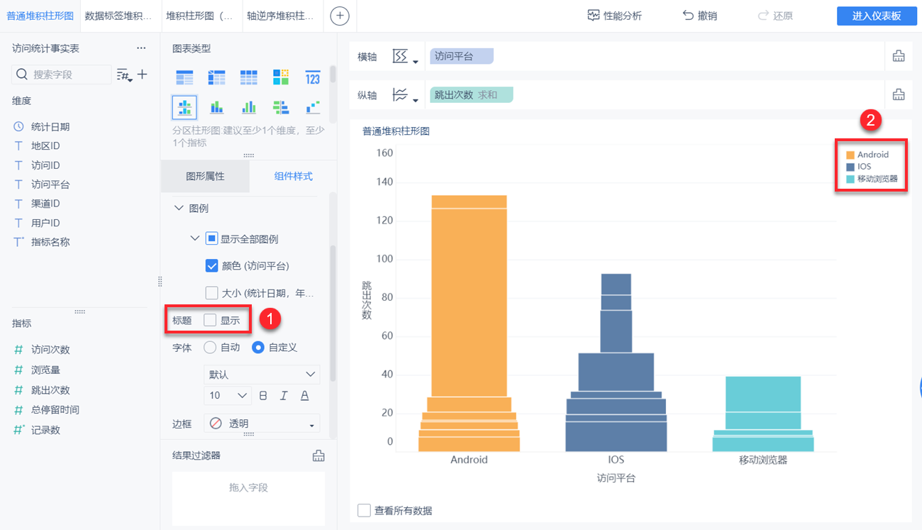Switch to the 数据标签堆积 tab
Image resolution: width=922 pixels, height=530 pixels.
tap(119, 16)
